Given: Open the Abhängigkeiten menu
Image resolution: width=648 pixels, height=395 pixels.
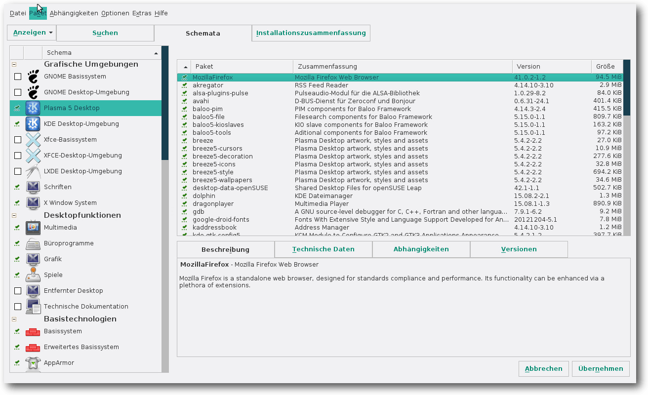Looking at the screenshot, I should [x=74, y=13].
